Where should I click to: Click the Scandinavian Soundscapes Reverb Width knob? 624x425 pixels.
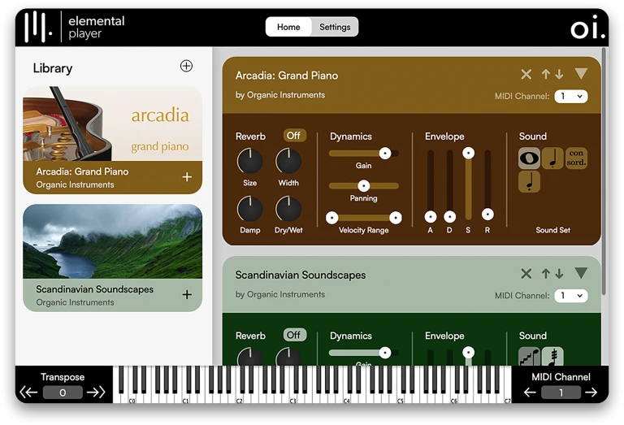point(288,357)
